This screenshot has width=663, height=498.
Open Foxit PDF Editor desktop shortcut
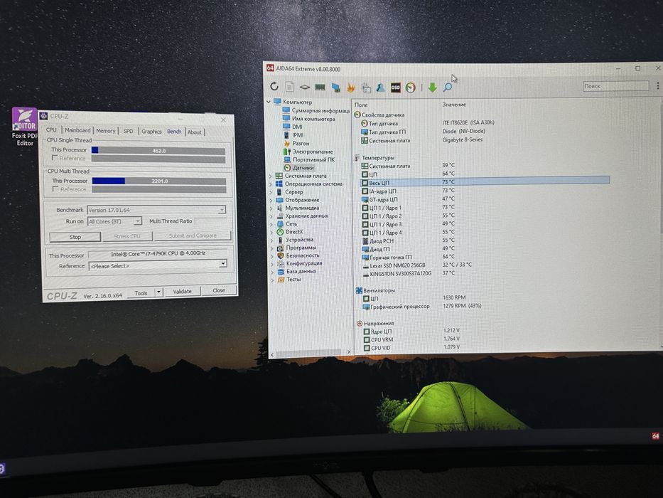(25, 127)
